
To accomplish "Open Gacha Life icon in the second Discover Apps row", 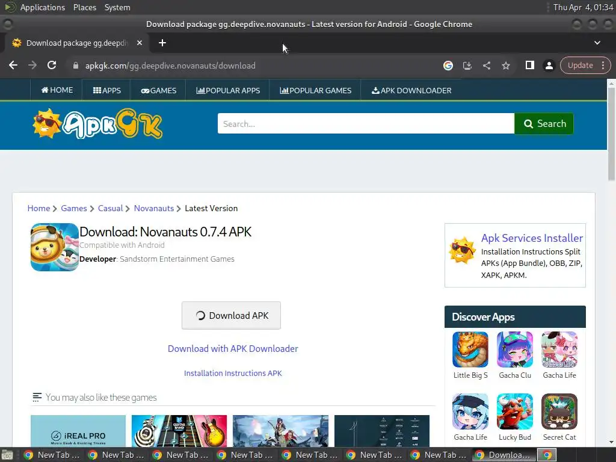I will [470, 411].
